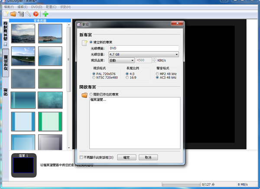Select 檔案瀏覽... entry in project list
This screenshot has height=189, width=260.
[98, 99]
